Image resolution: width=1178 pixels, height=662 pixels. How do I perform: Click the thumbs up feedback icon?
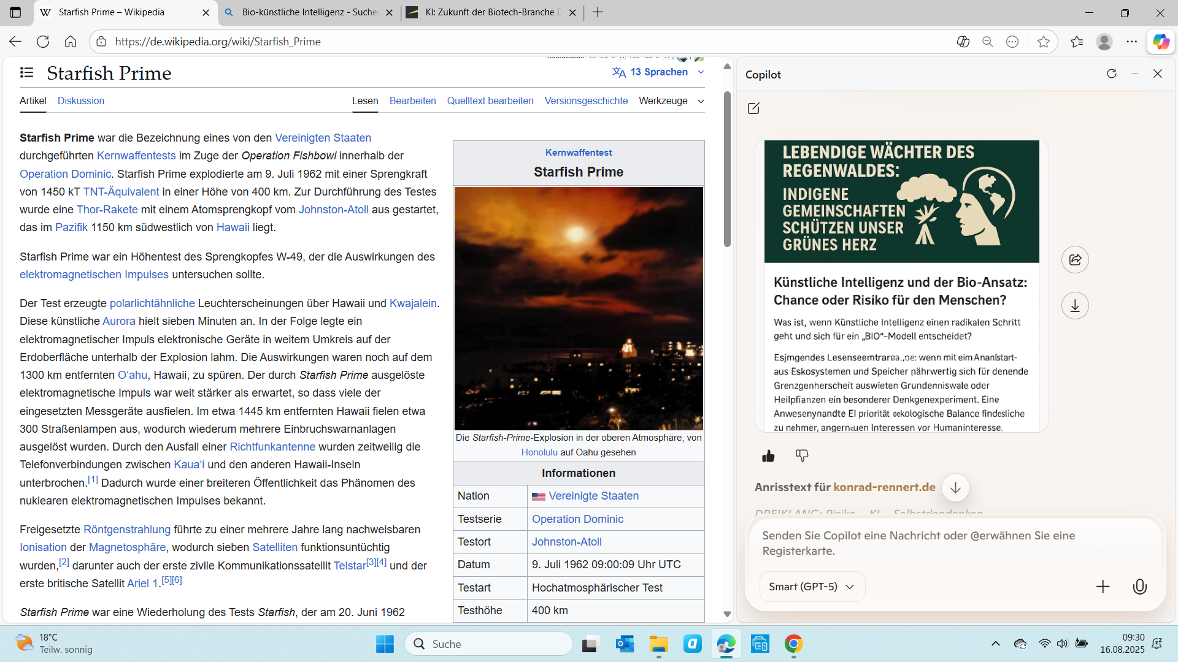[x=768, y=455]
